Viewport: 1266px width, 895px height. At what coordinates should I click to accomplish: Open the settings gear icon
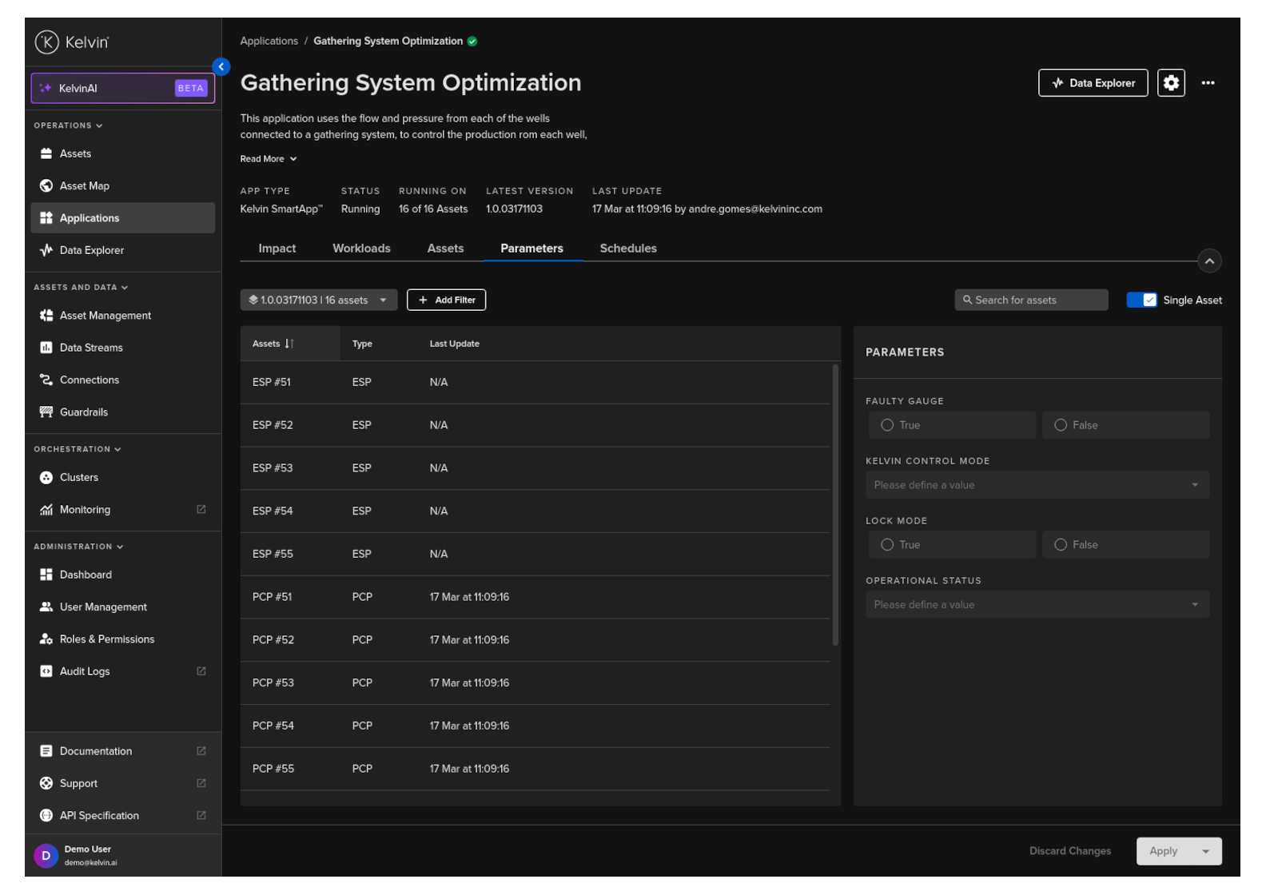point(1170,83)
